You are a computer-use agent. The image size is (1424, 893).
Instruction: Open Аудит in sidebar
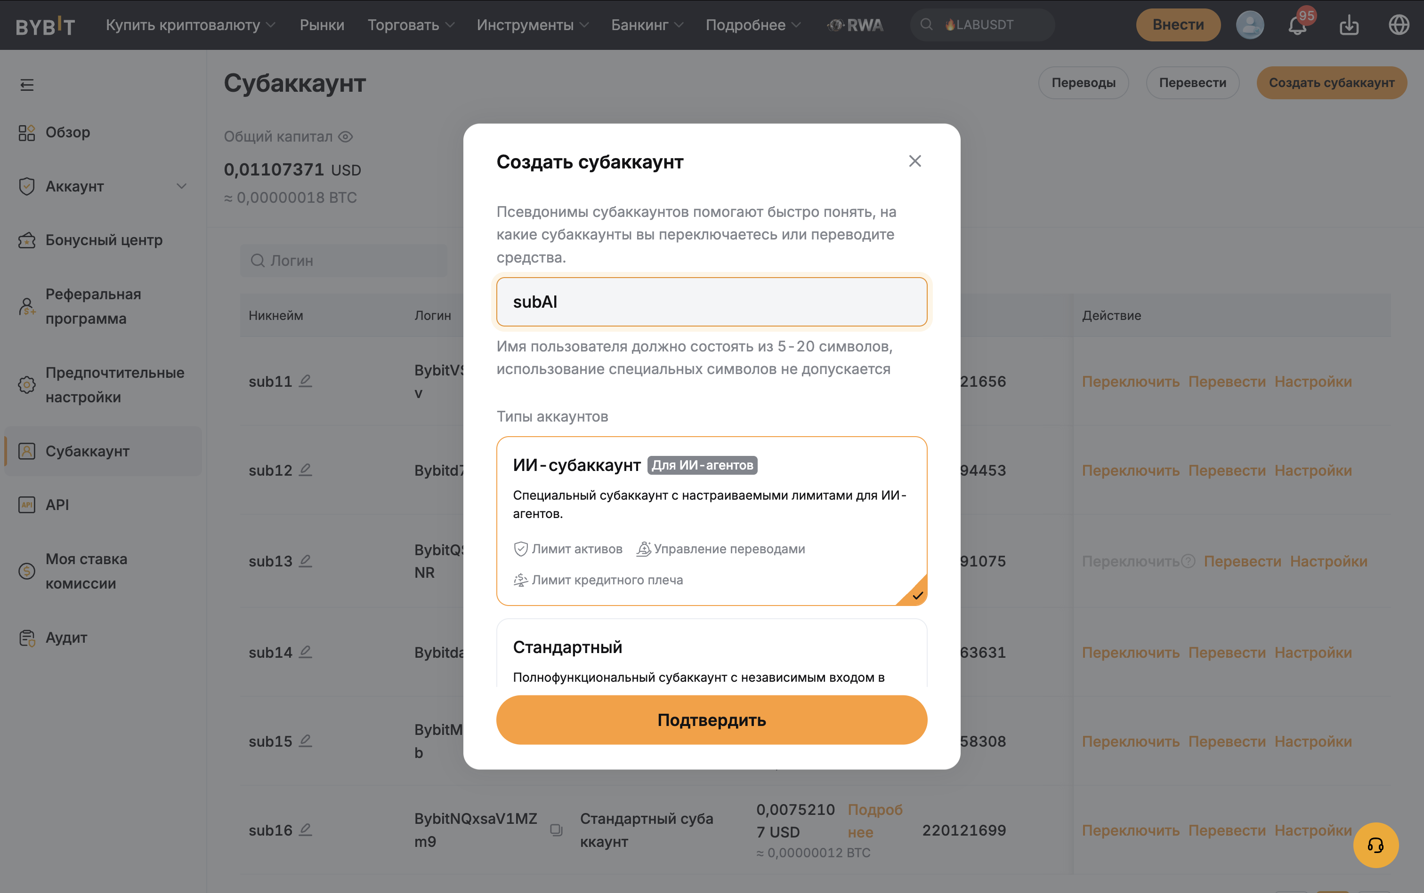(x=103, y=638)
